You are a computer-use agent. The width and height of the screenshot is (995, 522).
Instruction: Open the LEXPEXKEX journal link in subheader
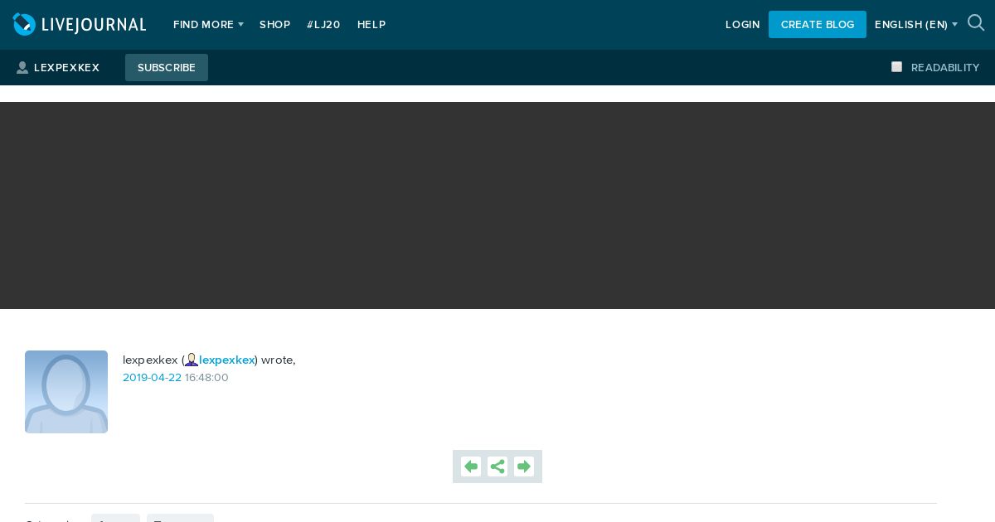[66, 68]
